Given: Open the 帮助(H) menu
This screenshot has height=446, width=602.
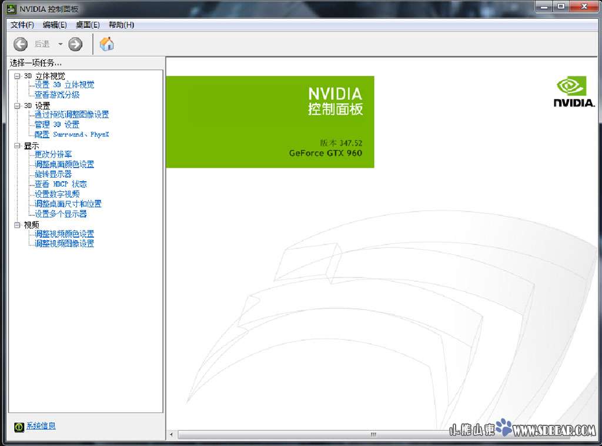Looking at the screenshot, I should (121, 25).
